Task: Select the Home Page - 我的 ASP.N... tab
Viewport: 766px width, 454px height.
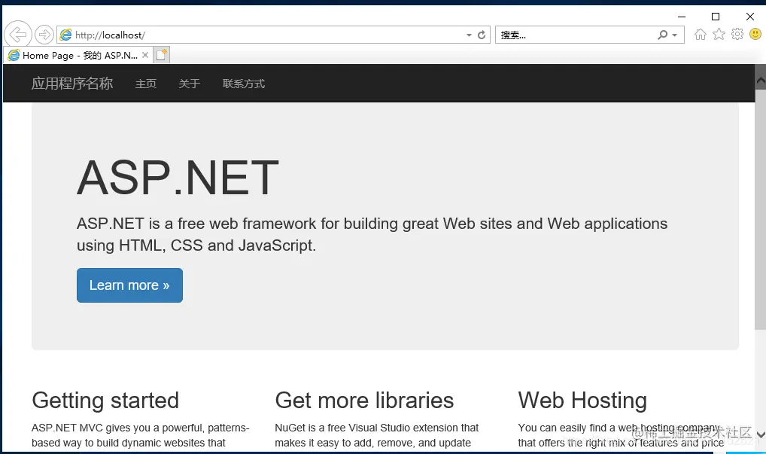Action: tap(78, 55)
